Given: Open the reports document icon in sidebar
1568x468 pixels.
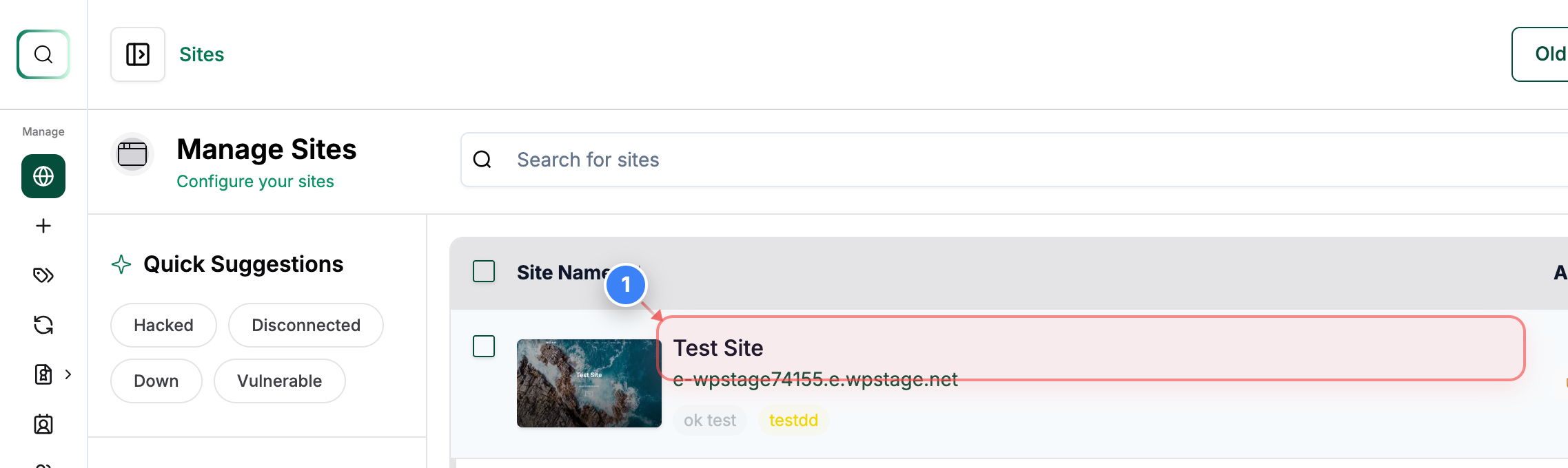Looking at the screenshot, I should pyautogui.click(x=43, y=375).
